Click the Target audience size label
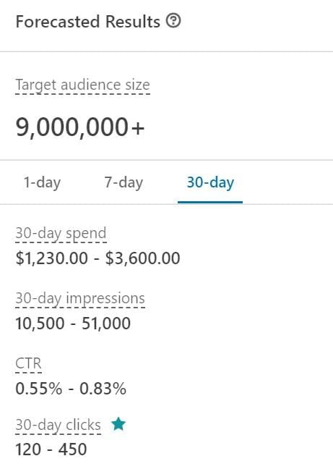 (x=82, y=85)
